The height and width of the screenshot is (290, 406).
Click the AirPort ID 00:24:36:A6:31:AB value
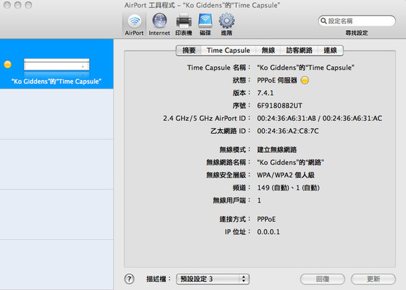[x=286, y=118]
